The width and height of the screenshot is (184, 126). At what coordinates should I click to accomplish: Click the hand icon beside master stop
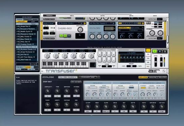pos(165,51)
